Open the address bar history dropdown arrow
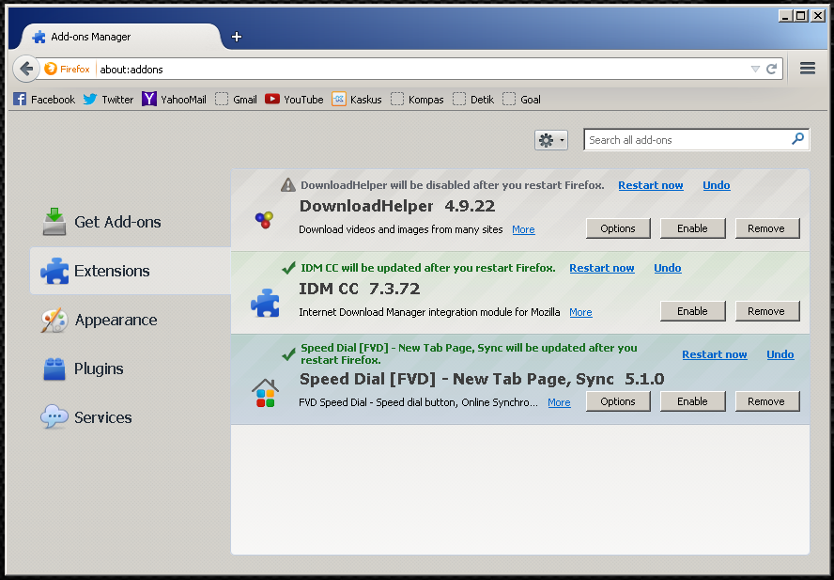This screenshot has width=834, height=580. click(x=755, y=69)
